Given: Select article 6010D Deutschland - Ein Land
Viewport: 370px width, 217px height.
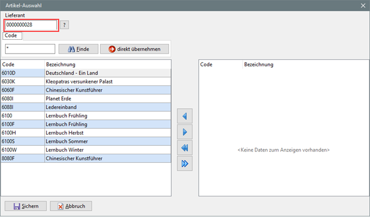Looking at the screenshot, I should (x=86, y=73).
